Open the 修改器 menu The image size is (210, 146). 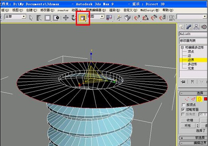click(47, 10)
